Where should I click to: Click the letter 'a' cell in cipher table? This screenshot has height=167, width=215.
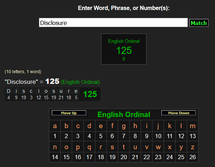tap(55, 126)
